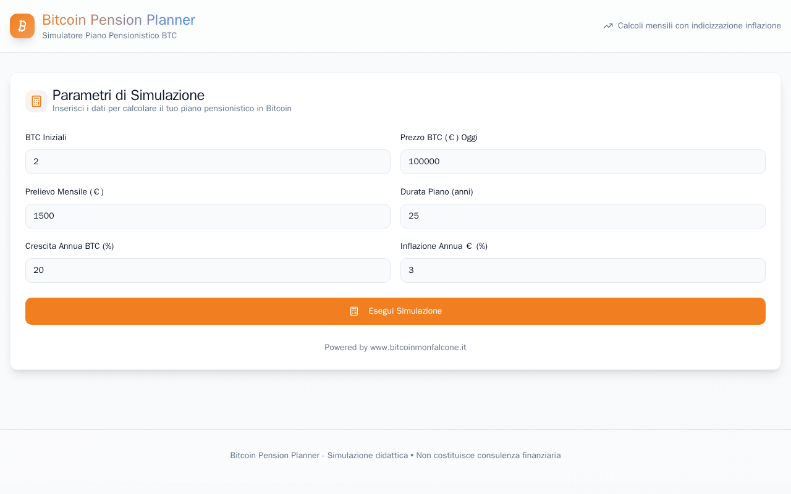Viewport: 791px width, 494px height.
Task: Select the Inflazione Annua € (%) input
Action: 583,270
